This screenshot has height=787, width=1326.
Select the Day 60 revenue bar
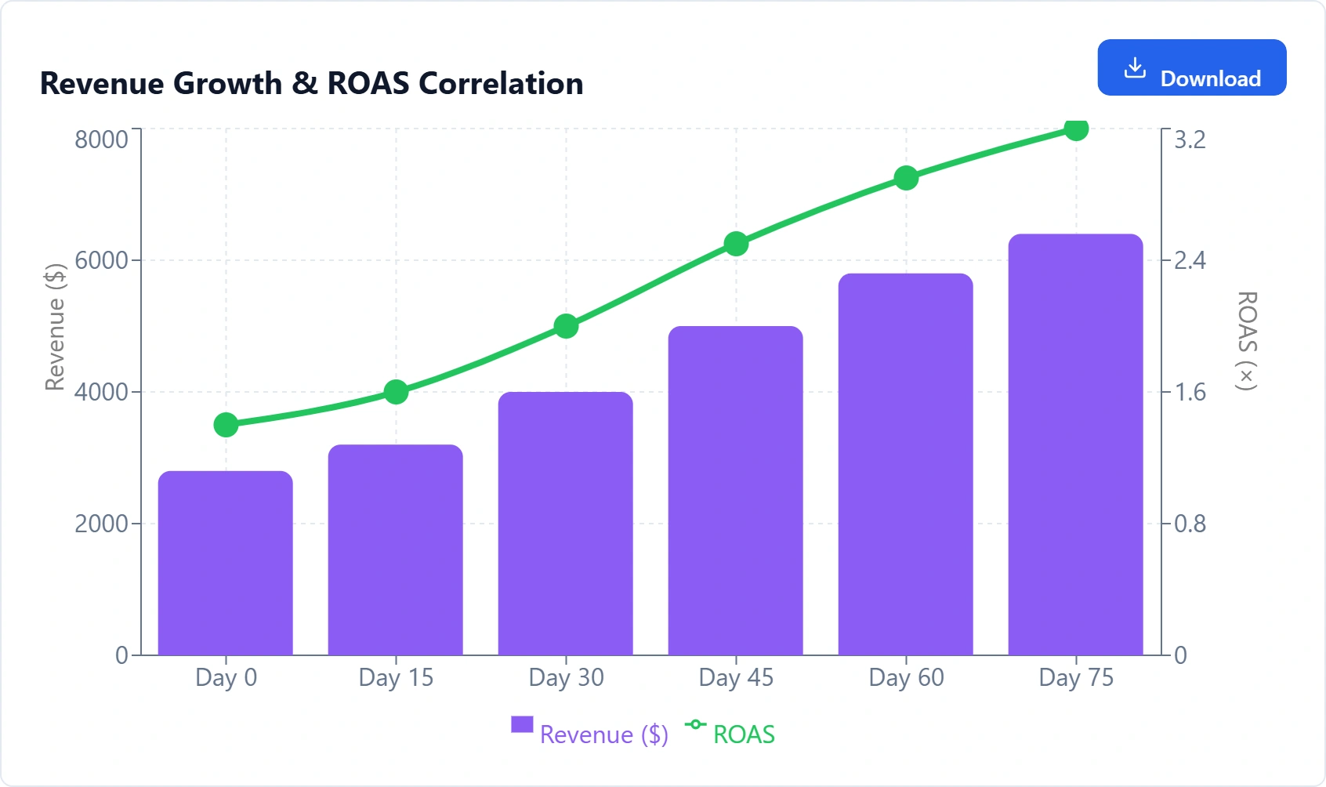tap(906, 464)
